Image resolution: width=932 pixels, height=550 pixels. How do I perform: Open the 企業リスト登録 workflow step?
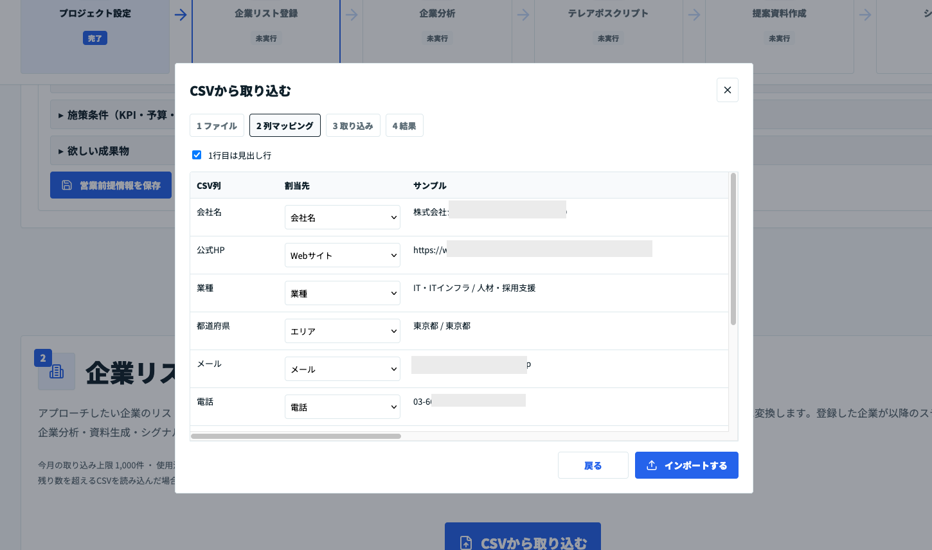266,31
